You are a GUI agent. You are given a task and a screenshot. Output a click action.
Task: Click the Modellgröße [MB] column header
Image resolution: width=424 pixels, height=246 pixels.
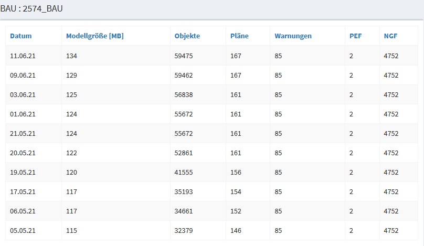94,36
